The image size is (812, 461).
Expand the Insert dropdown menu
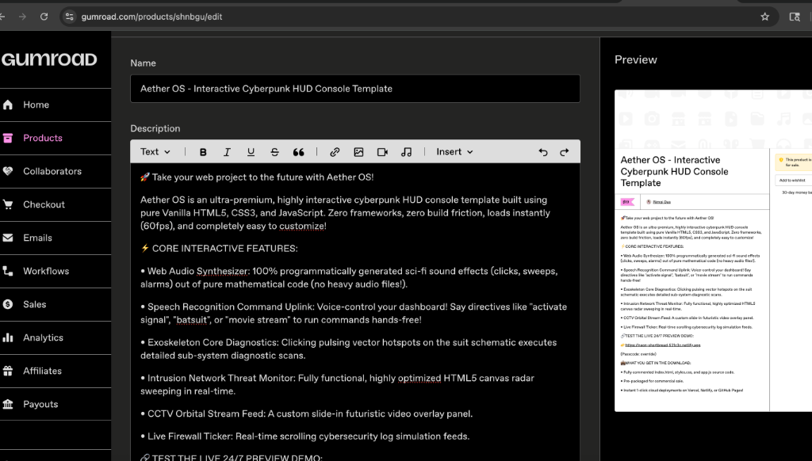[x=454, y=152]
